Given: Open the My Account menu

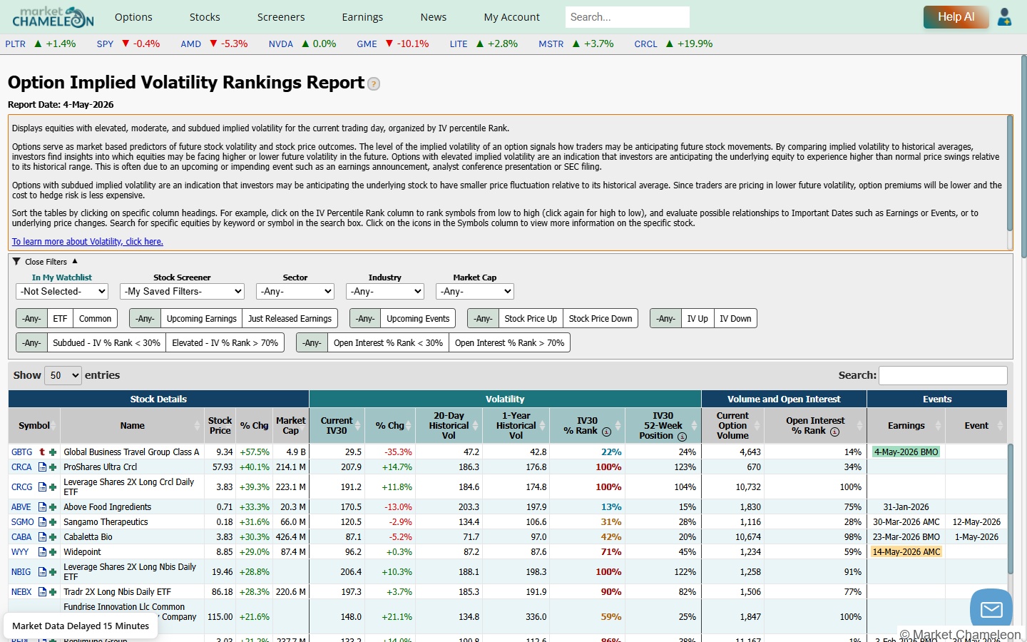Looking at the screenshot, I should point(511,17).
